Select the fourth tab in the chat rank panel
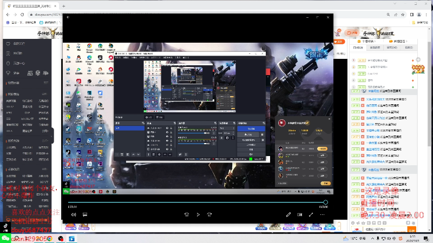 point(409,48)
